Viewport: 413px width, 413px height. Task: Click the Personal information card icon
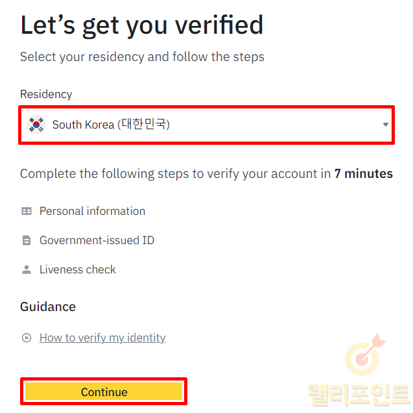pos(27,211)
